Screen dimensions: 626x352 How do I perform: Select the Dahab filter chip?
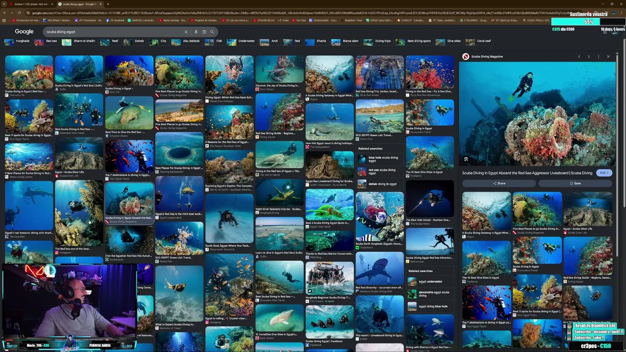tap(134, 42)
